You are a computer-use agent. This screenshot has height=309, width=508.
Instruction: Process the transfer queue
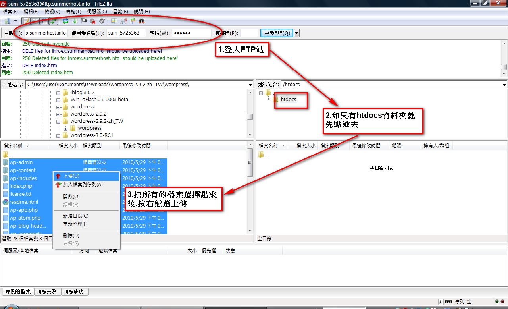coord(75,21)
